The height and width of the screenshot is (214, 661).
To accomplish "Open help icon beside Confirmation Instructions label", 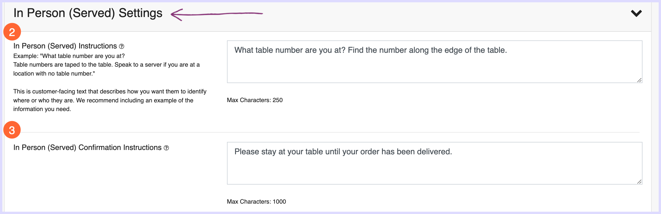I will click(x=166, y=148).
